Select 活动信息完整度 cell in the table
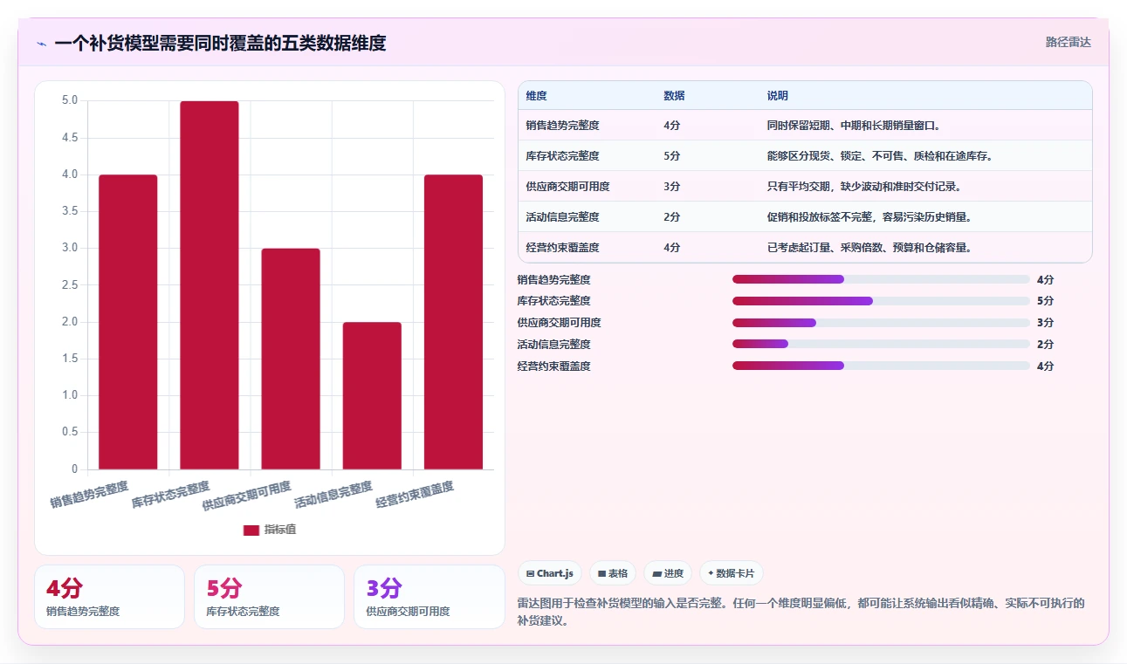Viewport: 1127px width, 664px height. click(x=562, y=217)
